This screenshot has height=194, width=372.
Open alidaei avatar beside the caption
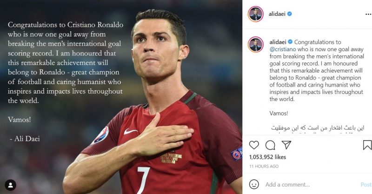(256, 44)
